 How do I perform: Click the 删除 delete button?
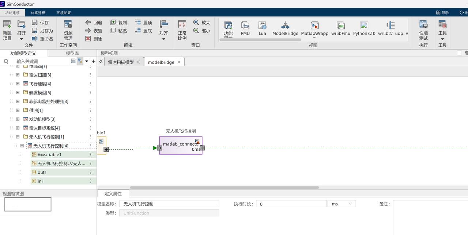[x=94, y=39]
